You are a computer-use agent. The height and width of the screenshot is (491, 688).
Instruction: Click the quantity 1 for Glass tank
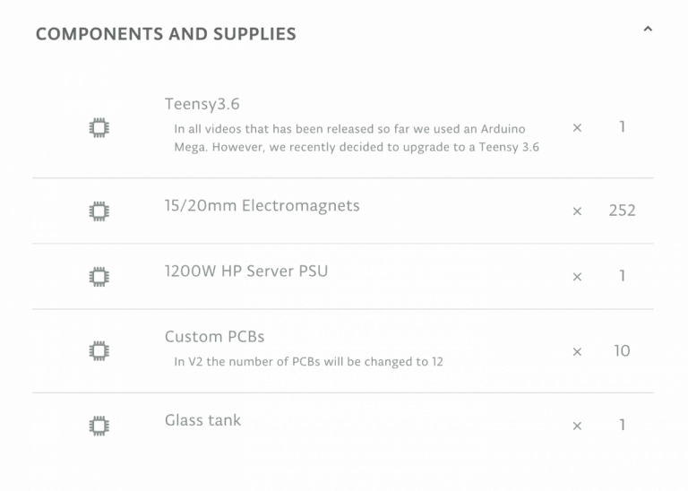(x=622, y=426)
